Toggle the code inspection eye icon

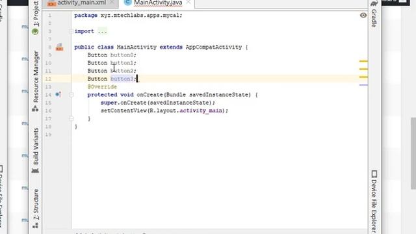pyautogui.click(x=363, y=16)
